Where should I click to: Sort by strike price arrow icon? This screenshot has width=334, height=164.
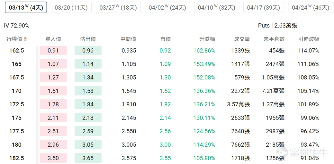click(x=25, y=39)
